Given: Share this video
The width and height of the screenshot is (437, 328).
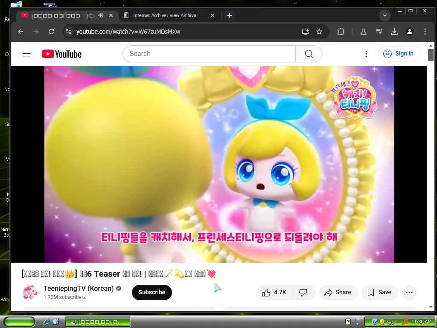Looking at the screenshot, I should click(x=338, y=292).
